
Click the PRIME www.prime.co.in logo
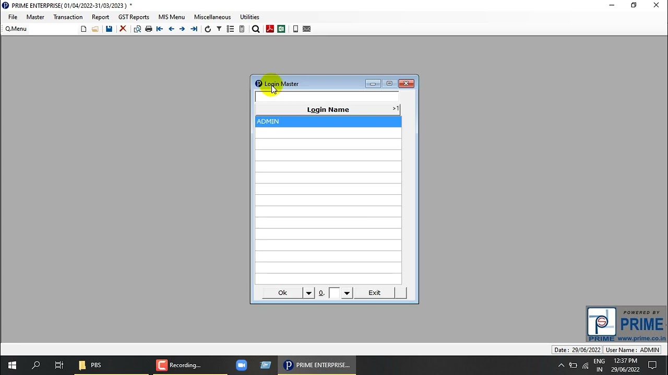626,324
